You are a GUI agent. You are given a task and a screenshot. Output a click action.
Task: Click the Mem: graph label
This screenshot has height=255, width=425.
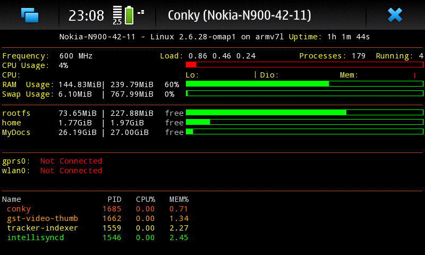click(x=349, y=75)
